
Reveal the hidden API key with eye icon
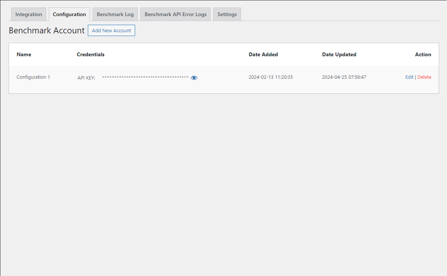[194, 78]
